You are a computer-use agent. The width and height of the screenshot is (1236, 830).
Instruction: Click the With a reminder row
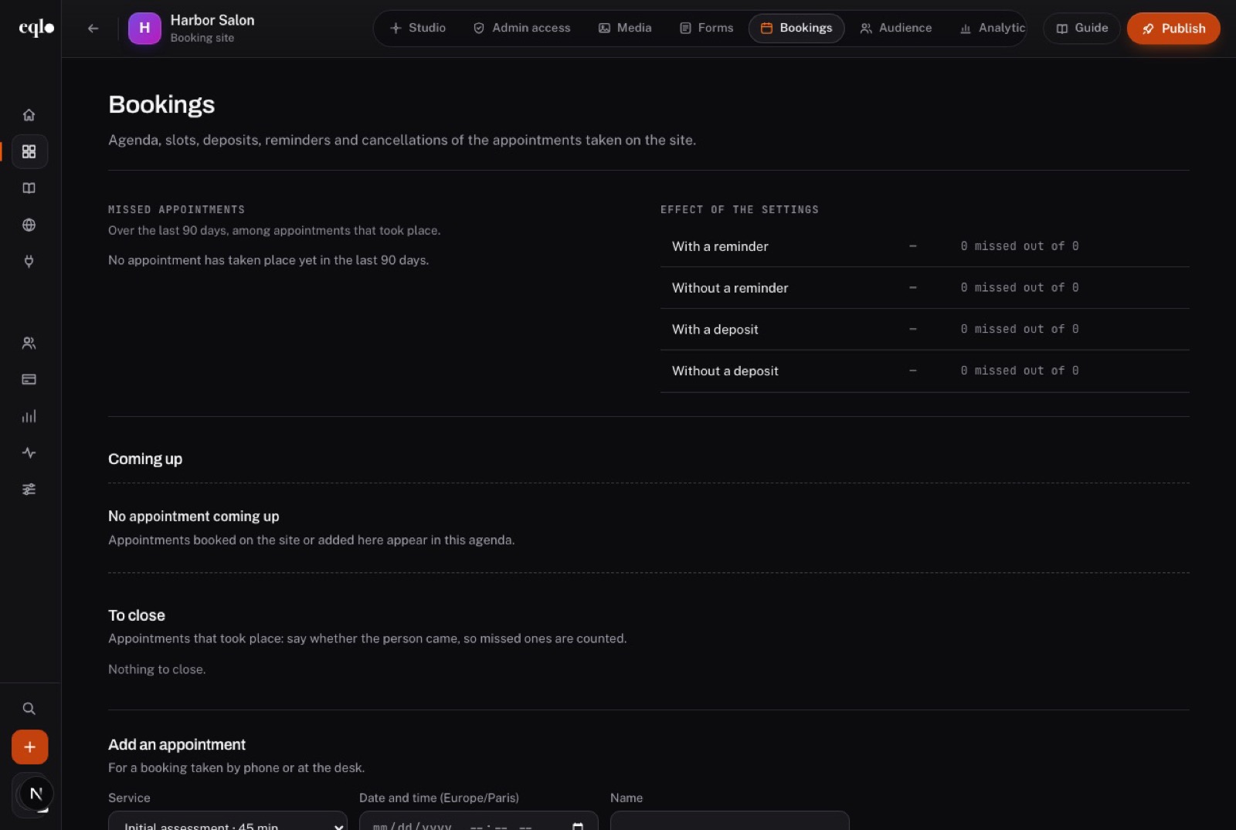(925, 246)
